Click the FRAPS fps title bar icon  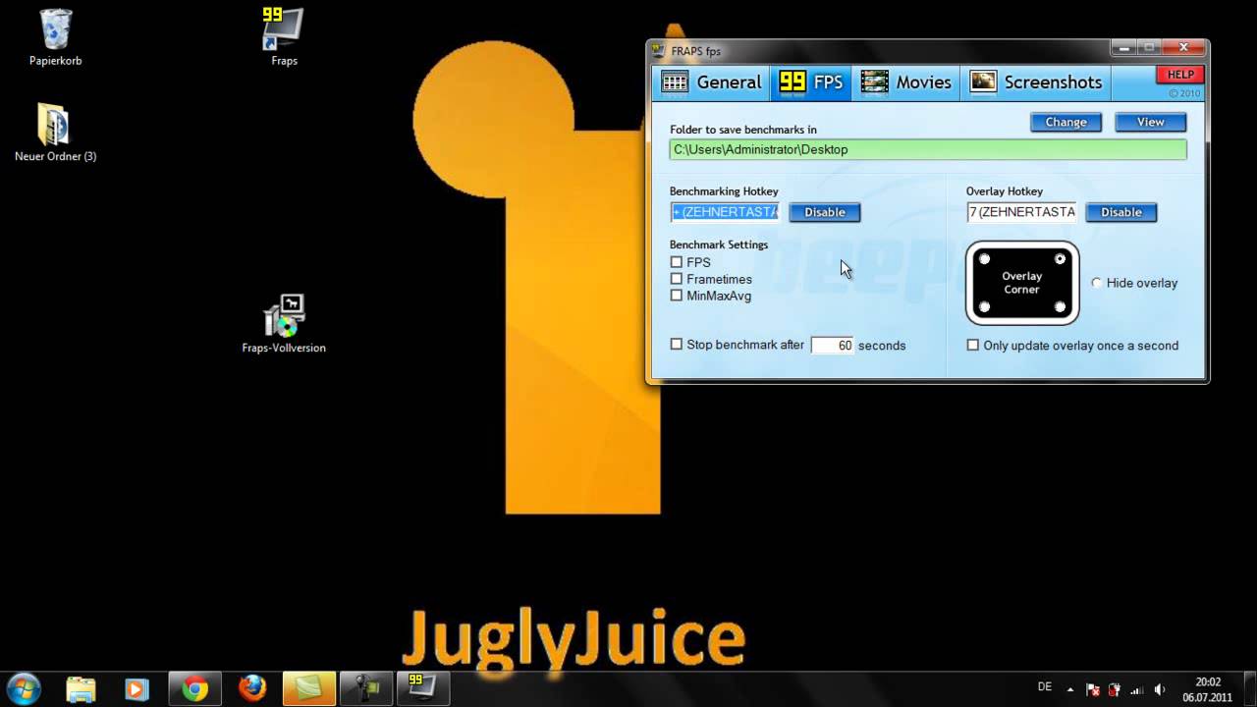pyautogui.click(x=659, y=50)
